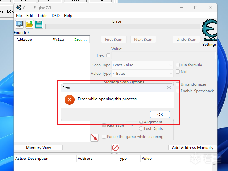Click the scan Value input field

(163, 55)
